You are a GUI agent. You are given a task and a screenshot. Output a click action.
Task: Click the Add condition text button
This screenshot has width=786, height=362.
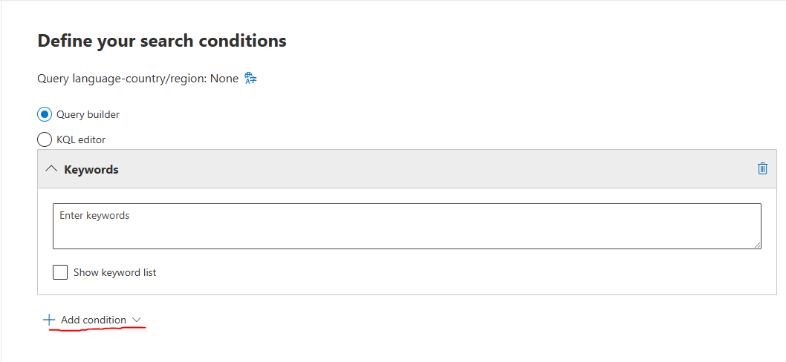pyautogui.click(x=94, y=320)
